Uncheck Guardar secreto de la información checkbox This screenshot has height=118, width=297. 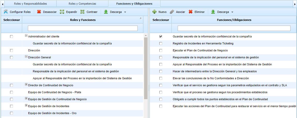point(161,37)
